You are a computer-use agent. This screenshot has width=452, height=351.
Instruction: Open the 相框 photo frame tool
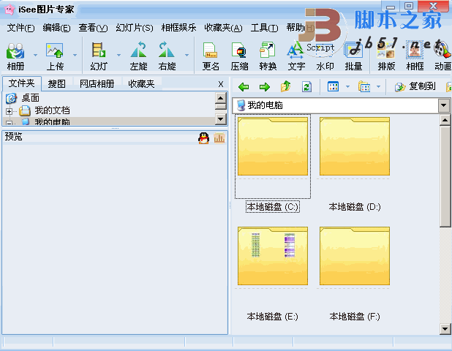click(415, 56)
